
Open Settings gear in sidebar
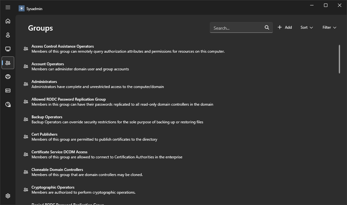(x=8, y=196)
